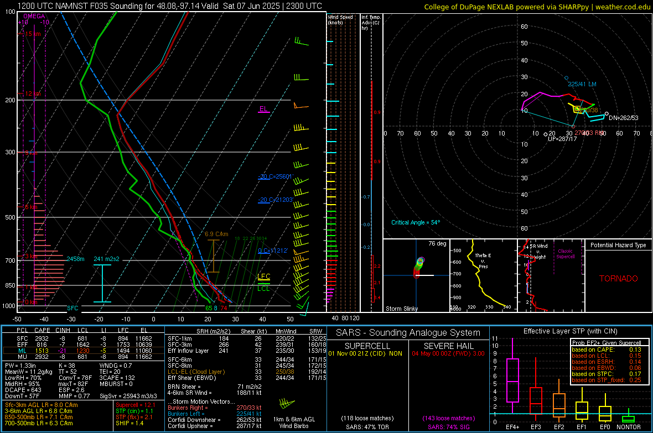Click the SHIP = 1.4 value
The height and width of the screenshot is (433, 653).
pyautogui.click(x=129, y=423)
